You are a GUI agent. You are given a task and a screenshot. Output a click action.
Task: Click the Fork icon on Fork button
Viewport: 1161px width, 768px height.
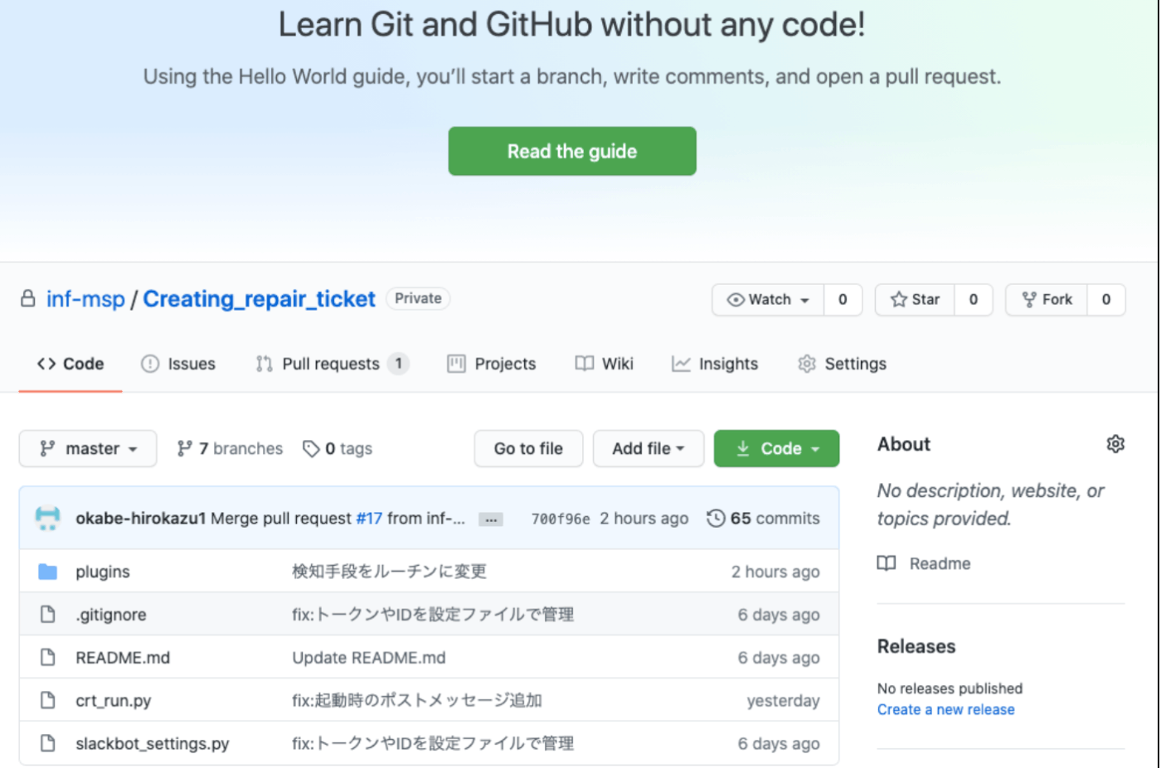pos(1029,300)
